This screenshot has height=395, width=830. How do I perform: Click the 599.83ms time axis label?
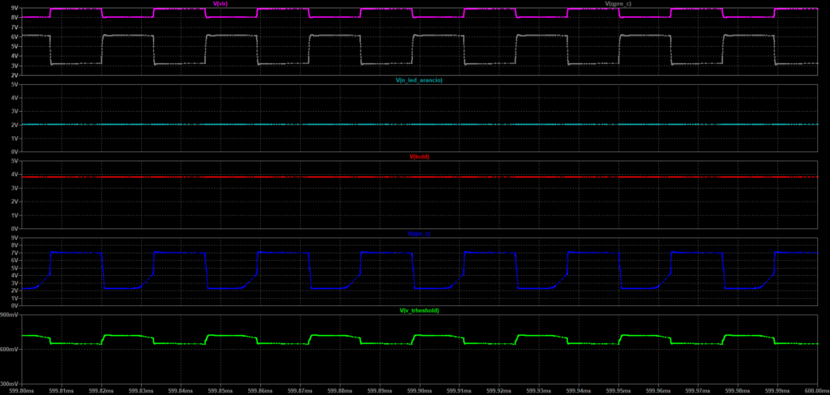click(141, 391)
